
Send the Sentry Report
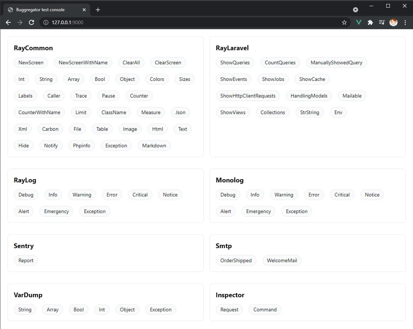click(x=26, y=261)
